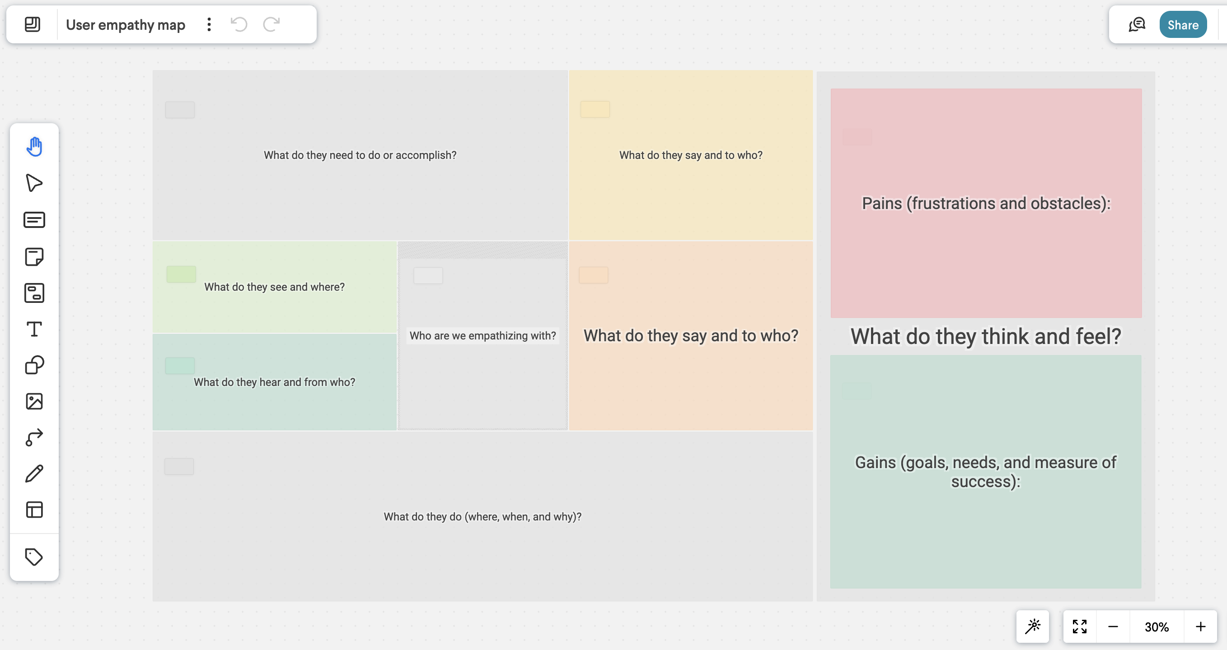Viewport: 1227px width, 650px height.
Task: Select 'What do they think and feel?' heading
Action: 986,336
